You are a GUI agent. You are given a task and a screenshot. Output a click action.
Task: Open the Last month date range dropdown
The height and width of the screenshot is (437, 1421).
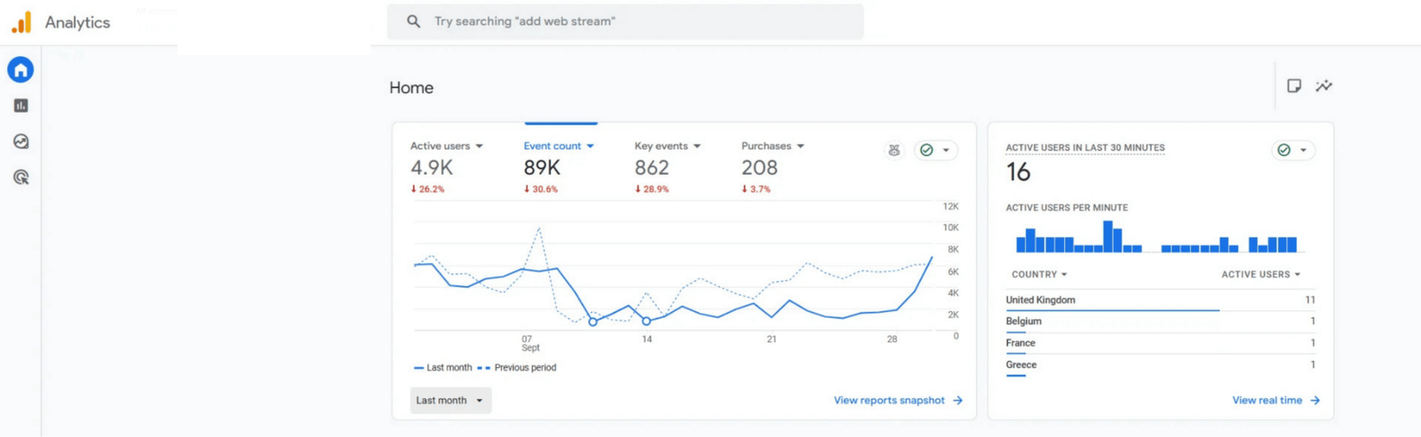(x=450, y=401)
